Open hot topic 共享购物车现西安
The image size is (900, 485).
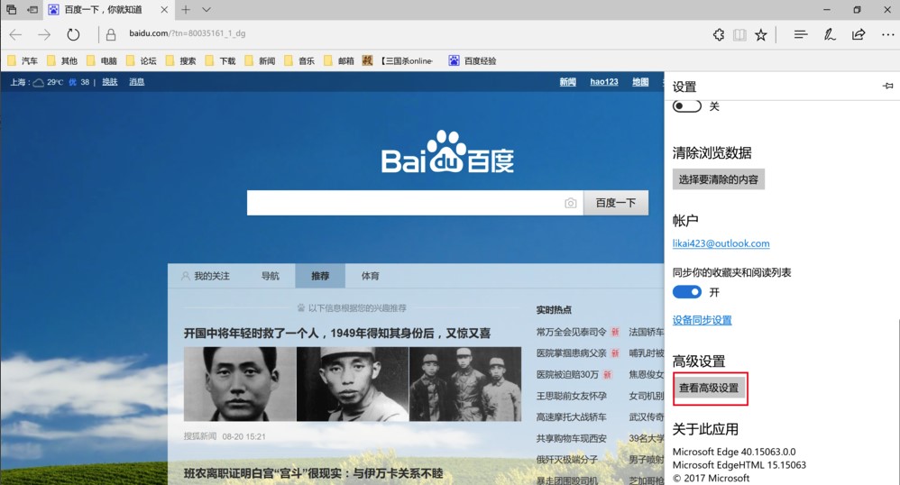[x=571, y=438]
